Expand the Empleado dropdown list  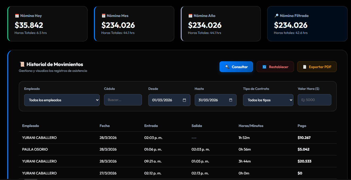coord(62,100)
